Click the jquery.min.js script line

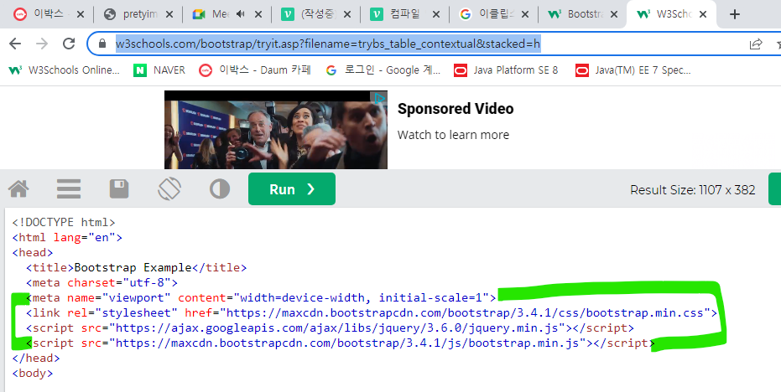pos(330,328)
